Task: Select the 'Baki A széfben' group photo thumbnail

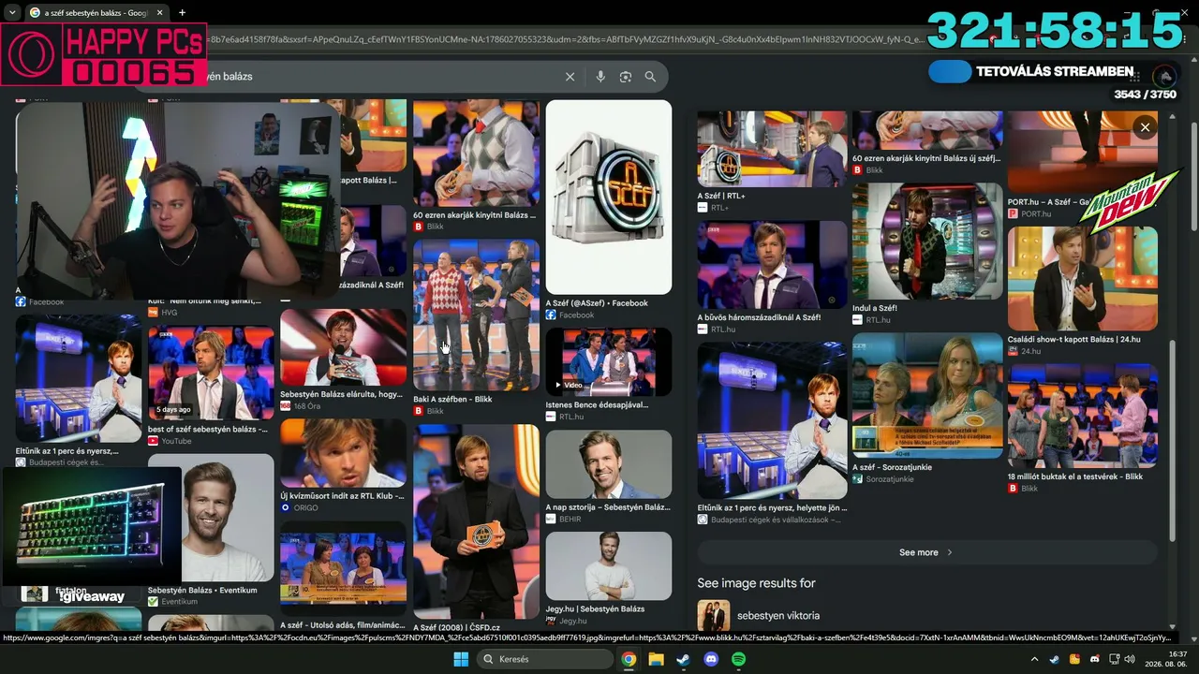Action: point(476,315)
